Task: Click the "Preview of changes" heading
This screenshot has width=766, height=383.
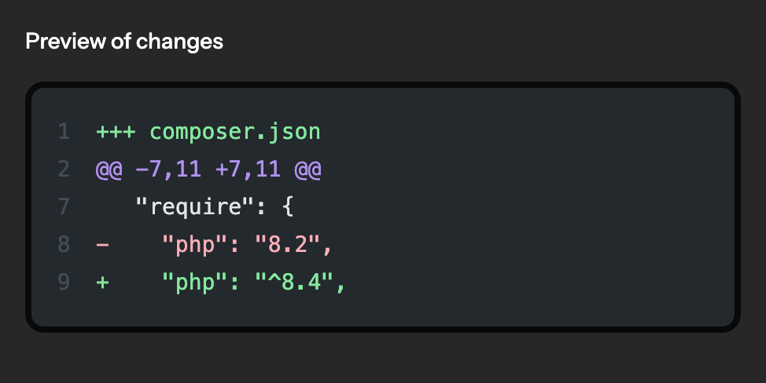Action: point(124,42)
